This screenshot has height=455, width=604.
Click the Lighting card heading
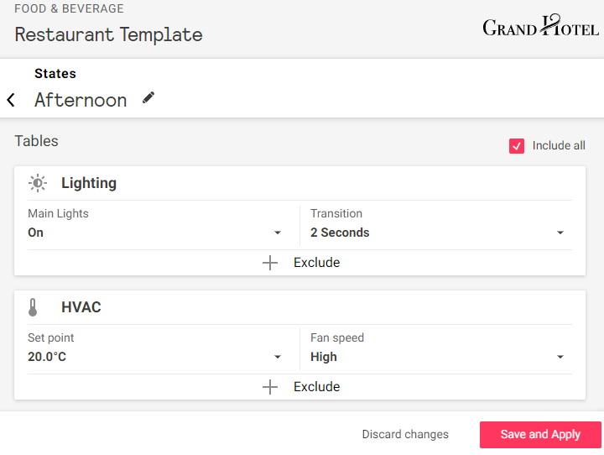[x=89, y=183]
